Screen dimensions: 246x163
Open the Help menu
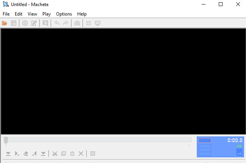82,14
